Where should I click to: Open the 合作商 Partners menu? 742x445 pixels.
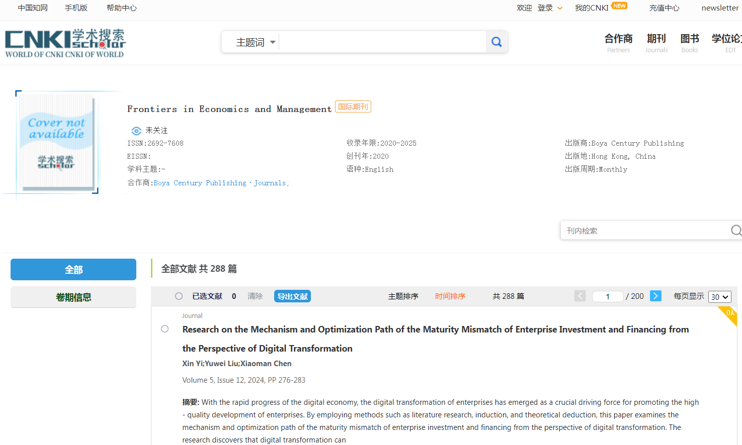[x=618, y=43]
